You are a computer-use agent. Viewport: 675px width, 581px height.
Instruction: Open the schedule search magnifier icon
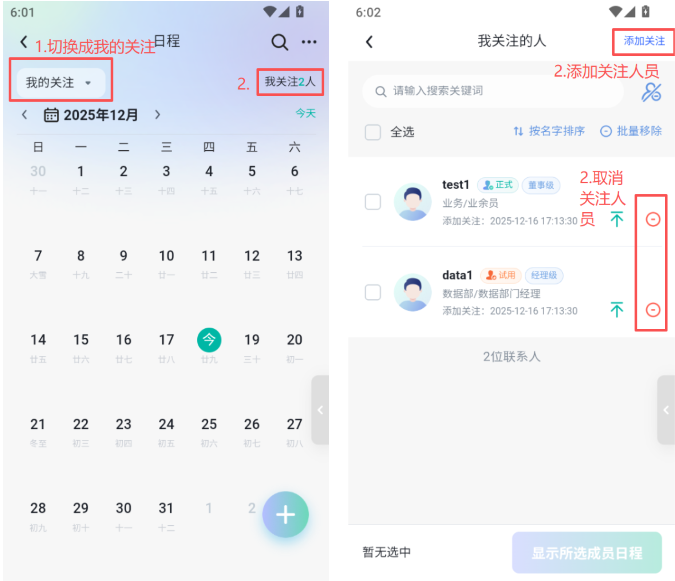[x=280, y=42]
